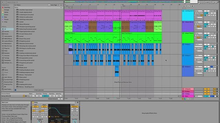Click the hot-swap icon beside the groove name
Viewport: 220px width, 123px height.
pyautogui.click(x=24, y=96)
